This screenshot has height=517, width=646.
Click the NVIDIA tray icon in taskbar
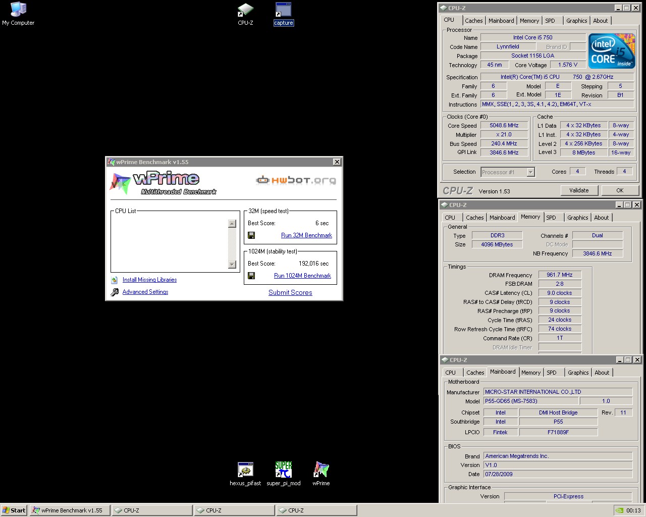pyautogui.click(x=619, y=510)
